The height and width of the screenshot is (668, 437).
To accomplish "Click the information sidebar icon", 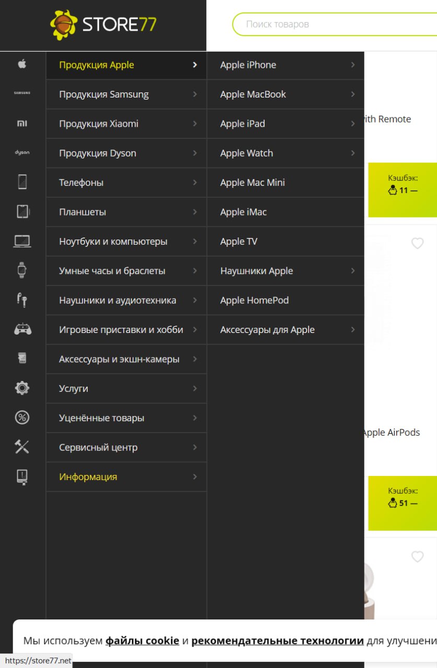I will point(22,477).
